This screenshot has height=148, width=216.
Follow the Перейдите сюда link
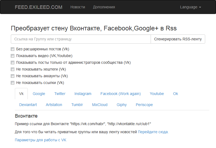pos(153,132)
